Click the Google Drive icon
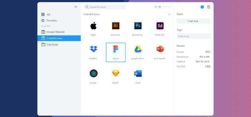Viewport: 251px width, 117px height. [x=138, y=49]
